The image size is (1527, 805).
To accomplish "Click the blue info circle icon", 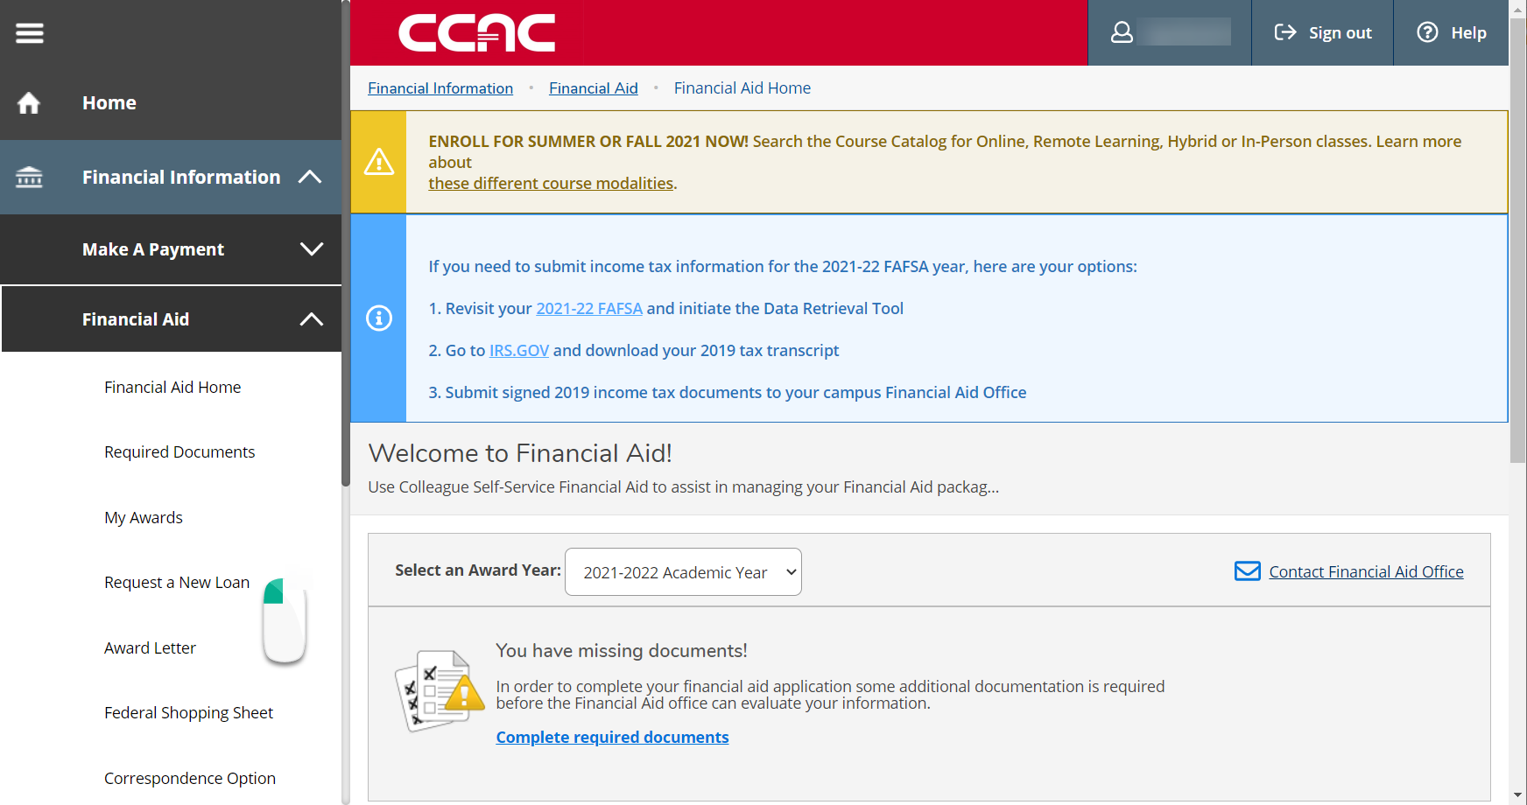I will (x=378, y=318).
